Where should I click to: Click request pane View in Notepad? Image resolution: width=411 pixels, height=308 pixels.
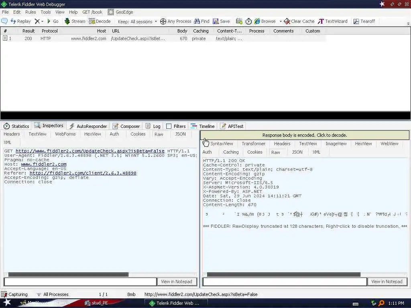[177, 282]
